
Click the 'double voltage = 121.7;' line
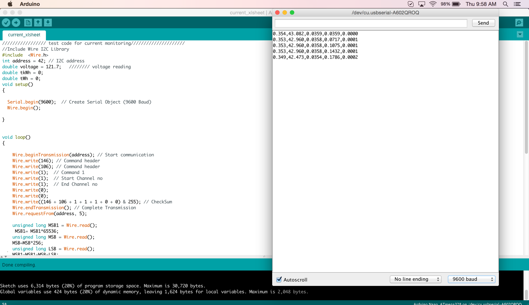click(32, 67)
